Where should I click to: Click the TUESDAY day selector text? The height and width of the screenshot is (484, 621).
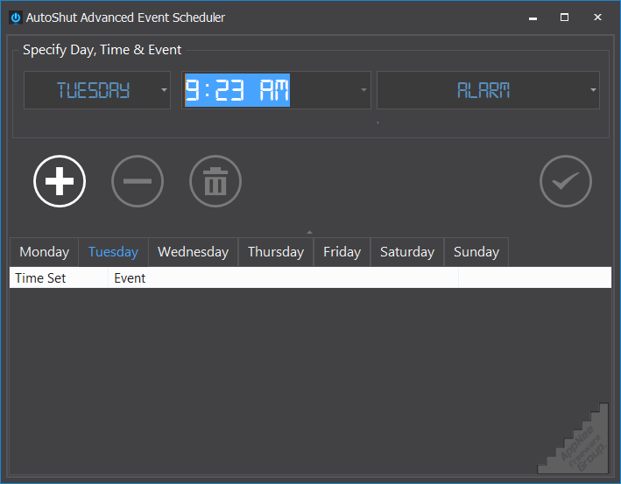(x=93, y=90)
